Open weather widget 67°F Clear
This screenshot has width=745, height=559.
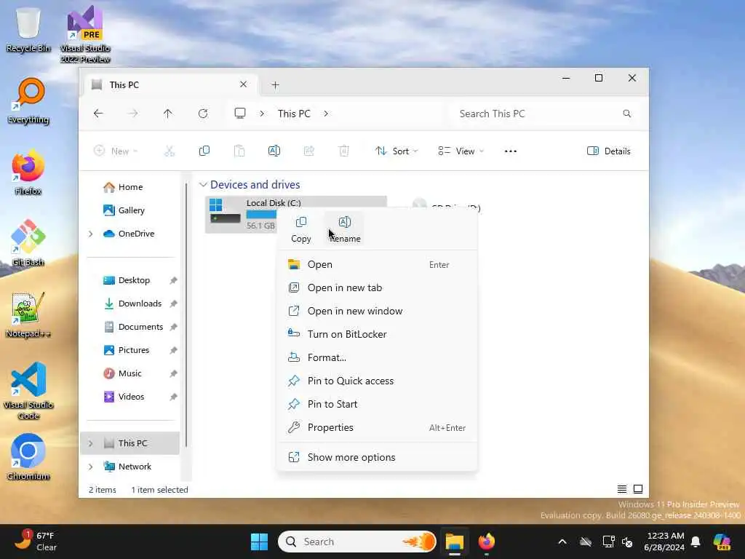coord(34,542)
